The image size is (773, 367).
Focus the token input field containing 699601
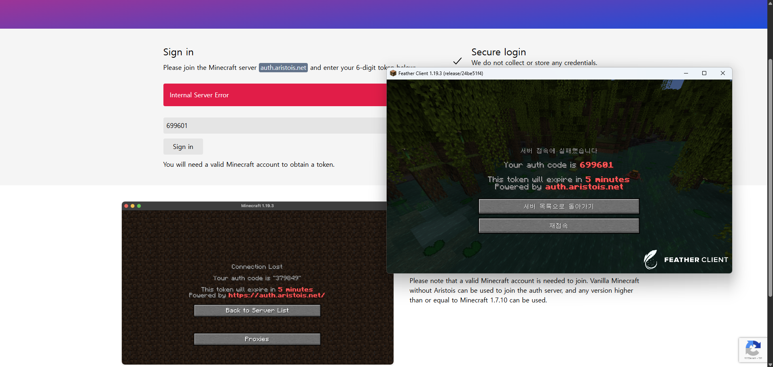275,126
